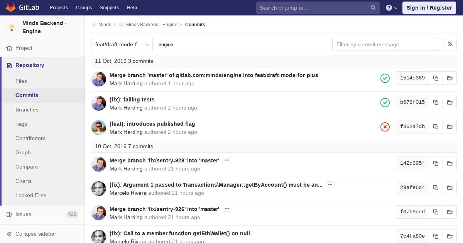Click commit SHA 142d395f
The height and width of the screenshot is (243, 463).
tap(412, 163)
